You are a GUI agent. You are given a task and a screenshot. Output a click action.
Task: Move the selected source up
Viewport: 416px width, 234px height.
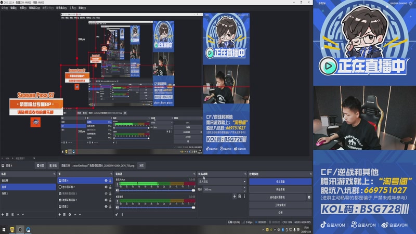click(75, 214)
